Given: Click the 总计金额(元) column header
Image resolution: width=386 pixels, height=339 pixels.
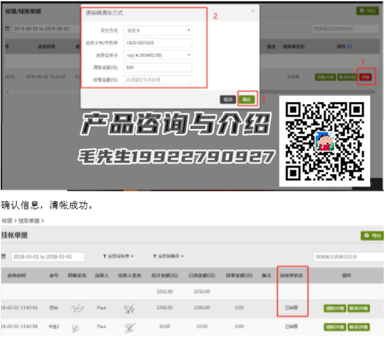Looking at the screenshot, I should point(164,275).
